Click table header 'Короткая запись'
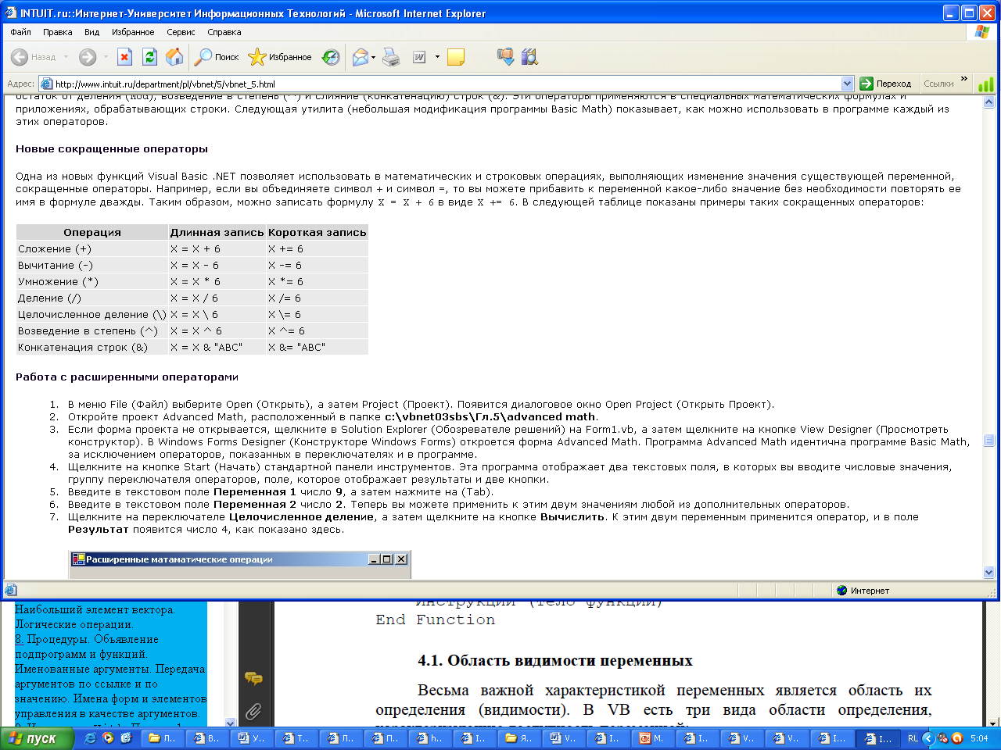 [x=317, y=232]
